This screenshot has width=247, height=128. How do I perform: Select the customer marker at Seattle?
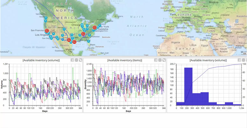click(x=46, y=18)
